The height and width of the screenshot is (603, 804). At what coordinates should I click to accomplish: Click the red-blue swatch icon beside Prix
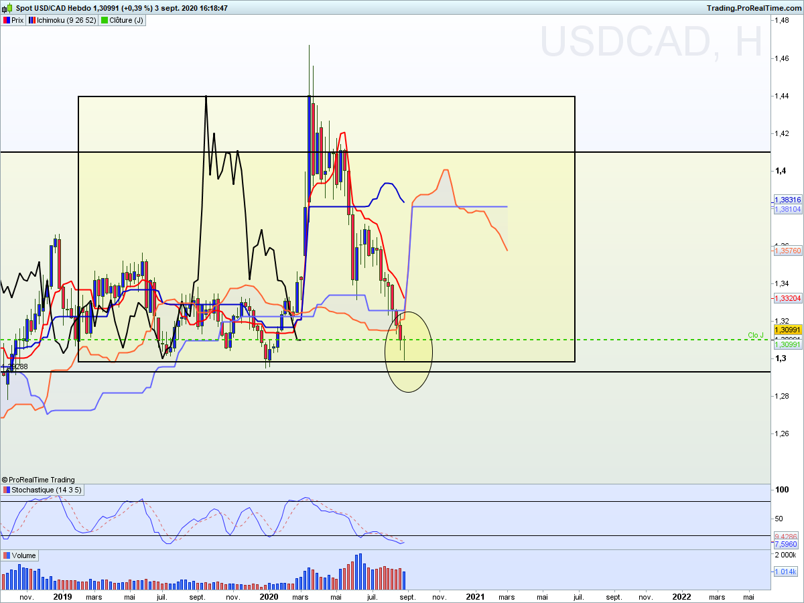pos(7,20)
